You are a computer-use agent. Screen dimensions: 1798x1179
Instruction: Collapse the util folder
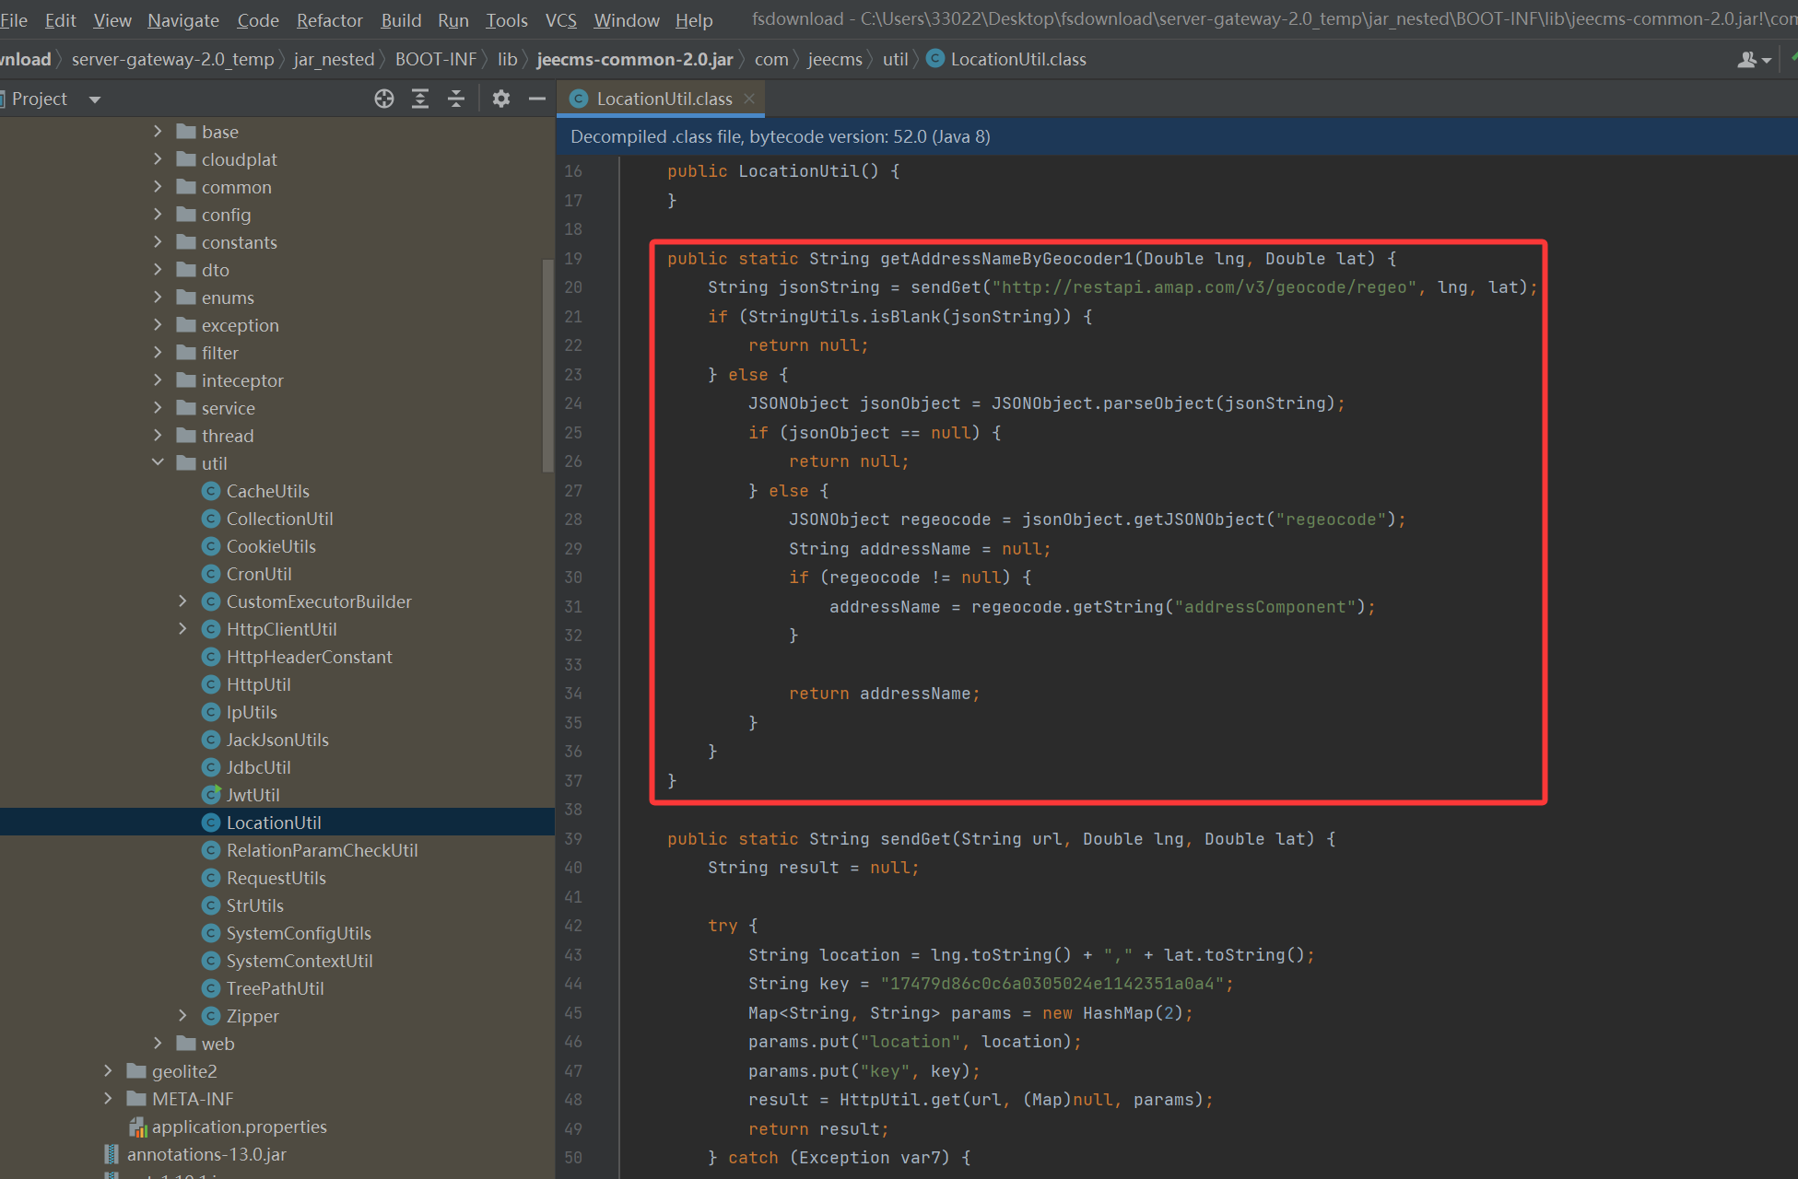click(x=158, y=462)
